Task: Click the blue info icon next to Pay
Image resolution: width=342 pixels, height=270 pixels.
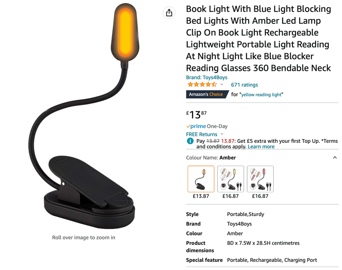Action: (190, 141)
